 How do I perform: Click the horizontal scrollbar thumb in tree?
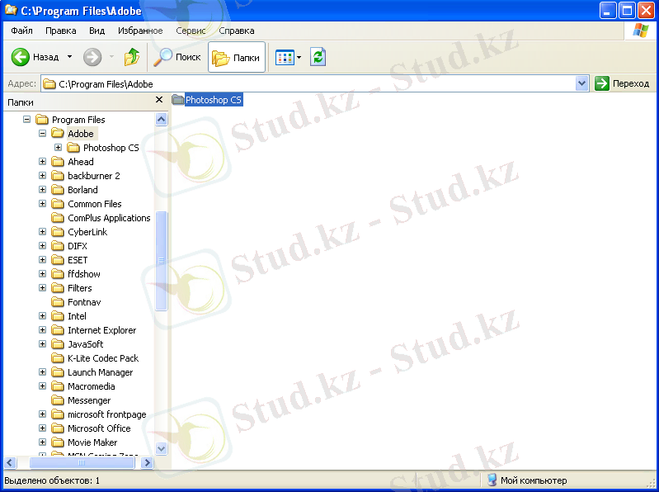[x=82, y=463]
